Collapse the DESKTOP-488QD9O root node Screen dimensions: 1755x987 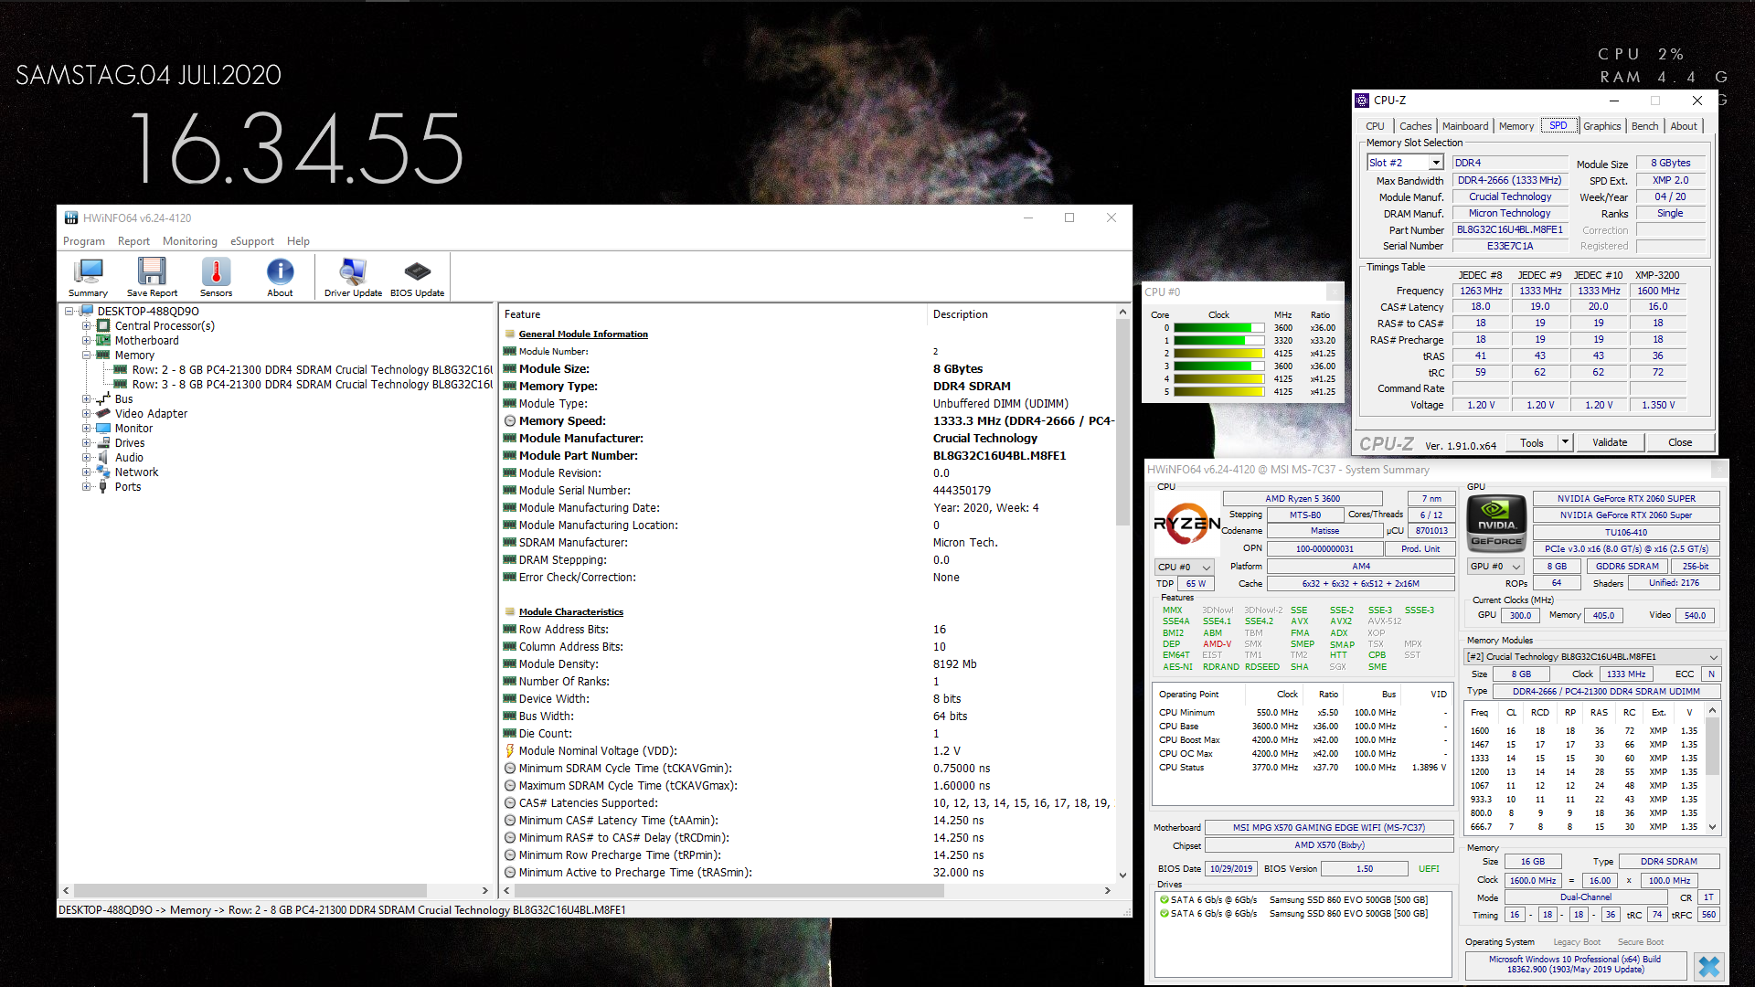click(69, 312)
